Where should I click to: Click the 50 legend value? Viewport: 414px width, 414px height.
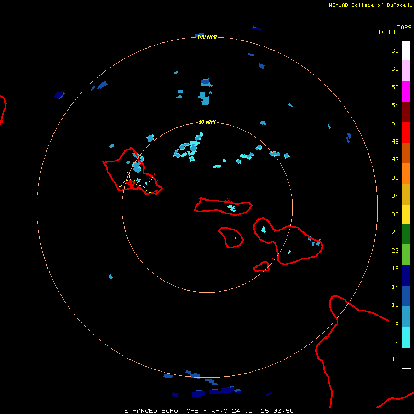click(395, 123)
